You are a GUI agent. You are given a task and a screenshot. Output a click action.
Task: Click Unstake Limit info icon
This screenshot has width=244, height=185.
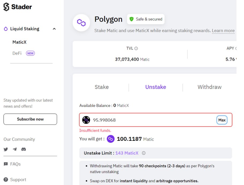(144, 153)
